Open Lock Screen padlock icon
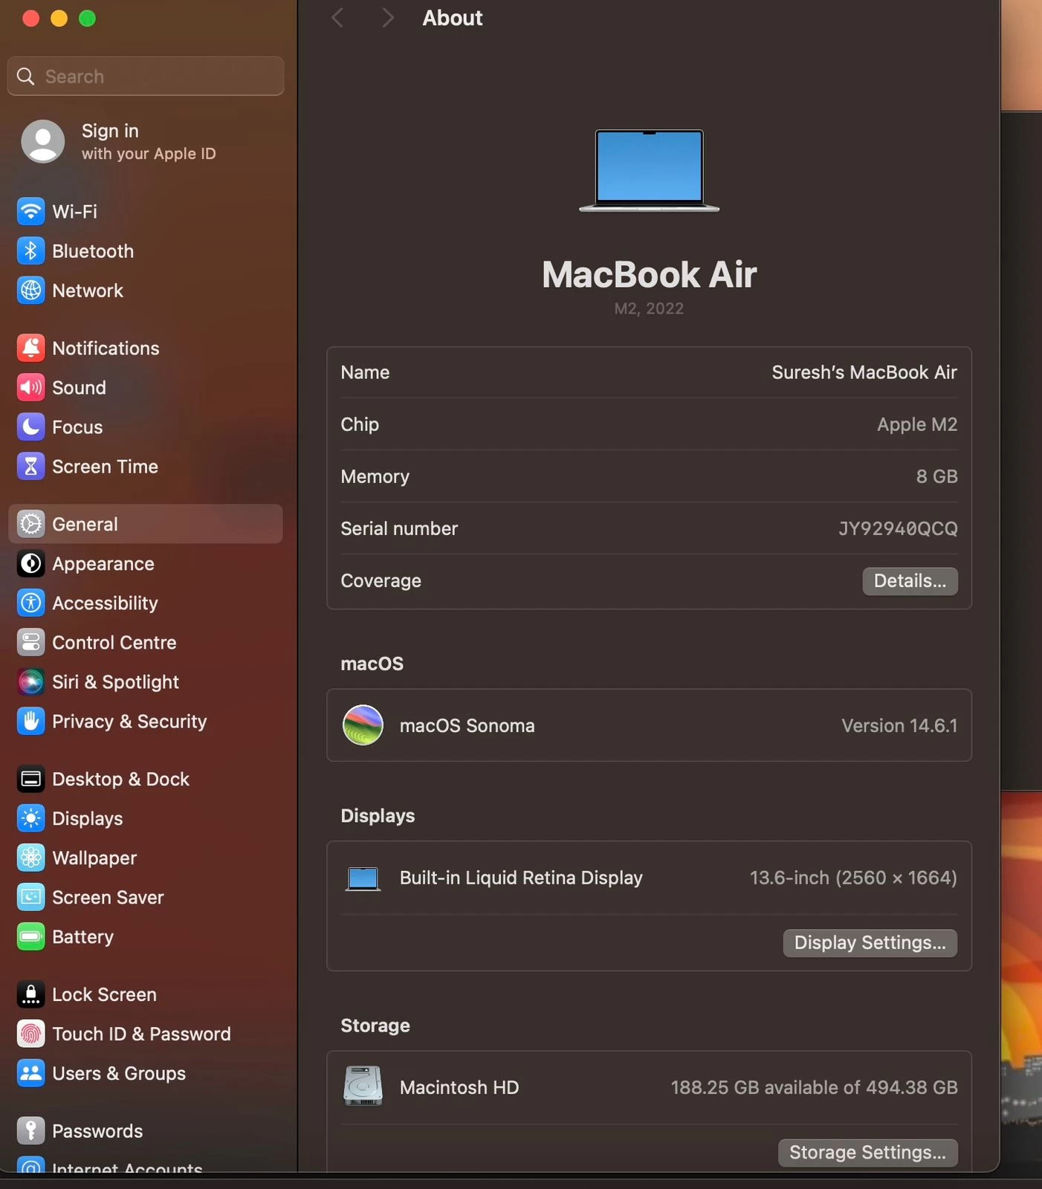The image size is (1042, 1189). (30, 994)
